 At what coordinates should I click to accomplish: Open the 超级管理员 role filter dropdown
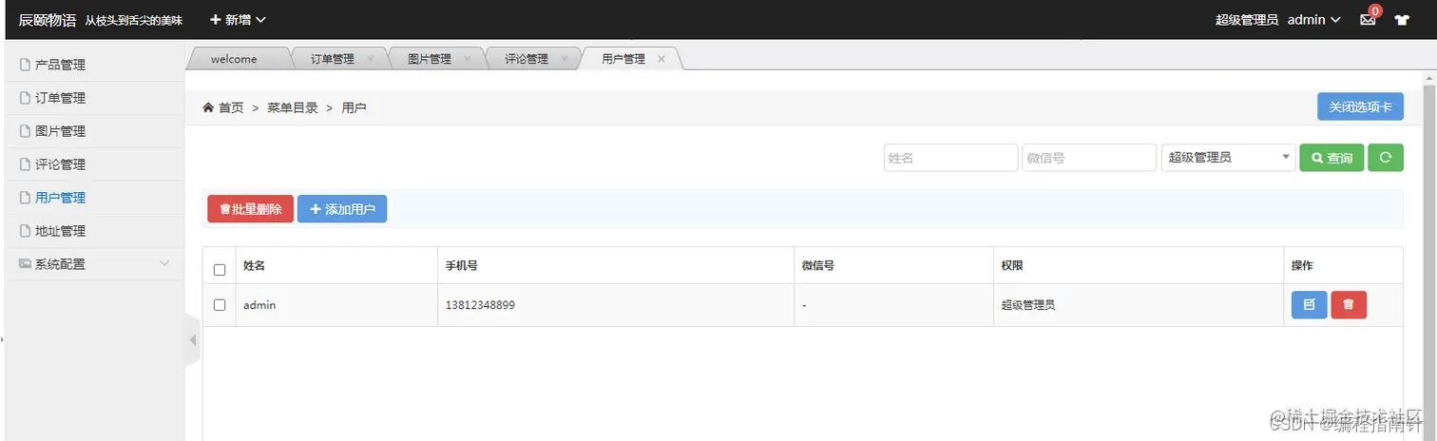[1229, 158]
